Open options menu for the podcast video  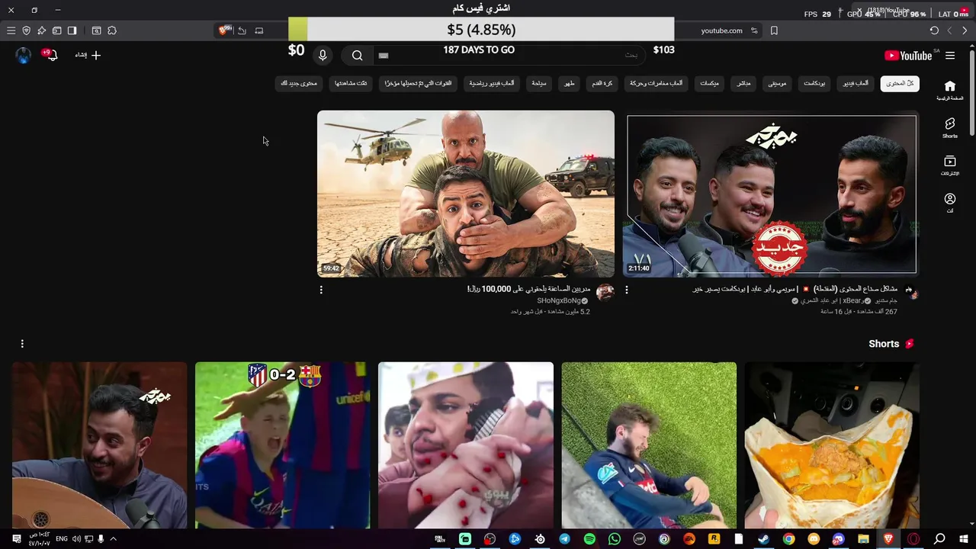click(x=627, y=290)
